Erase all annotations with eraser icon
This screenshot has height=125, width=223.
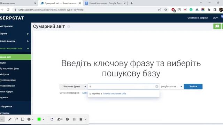(60, 119)
